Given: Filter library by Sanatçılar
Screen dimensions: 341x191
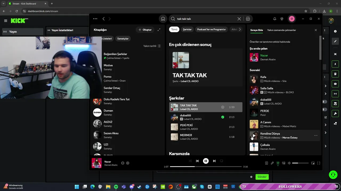Looking at the screenshot, I should 123,39.
